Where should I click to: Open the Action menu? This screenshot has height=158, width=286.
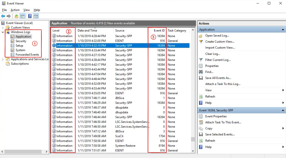point(15,10)
